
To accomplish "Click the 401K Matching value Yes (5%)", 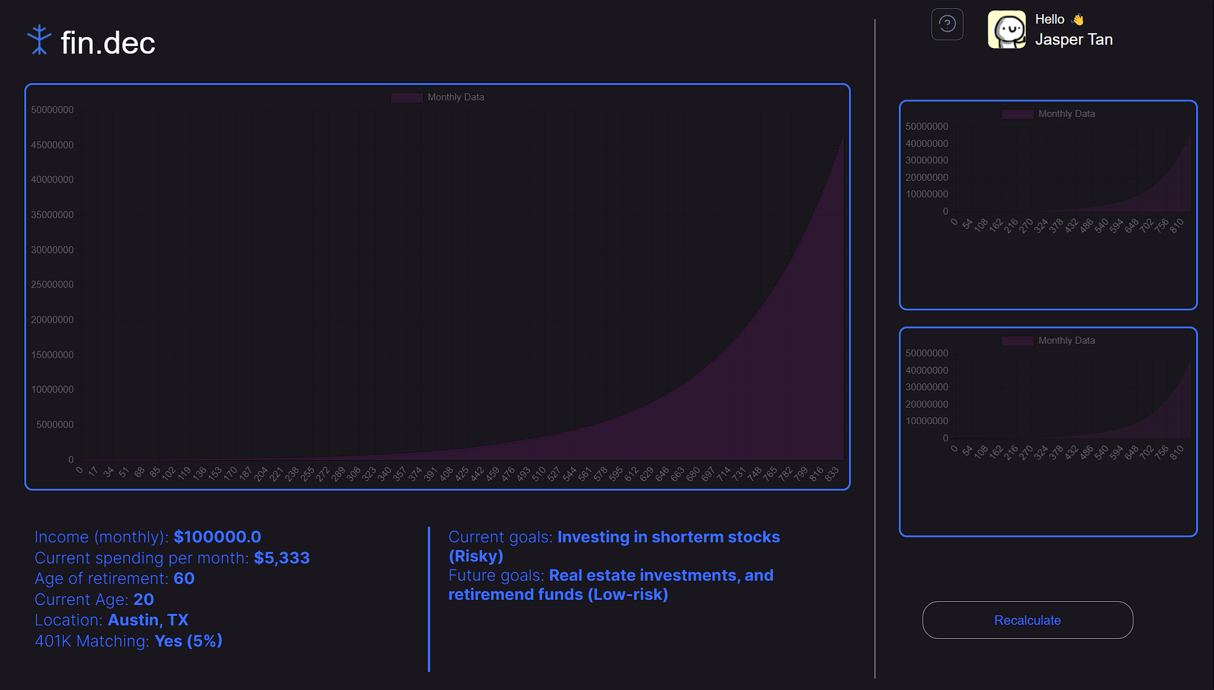I will coord(188,641).
